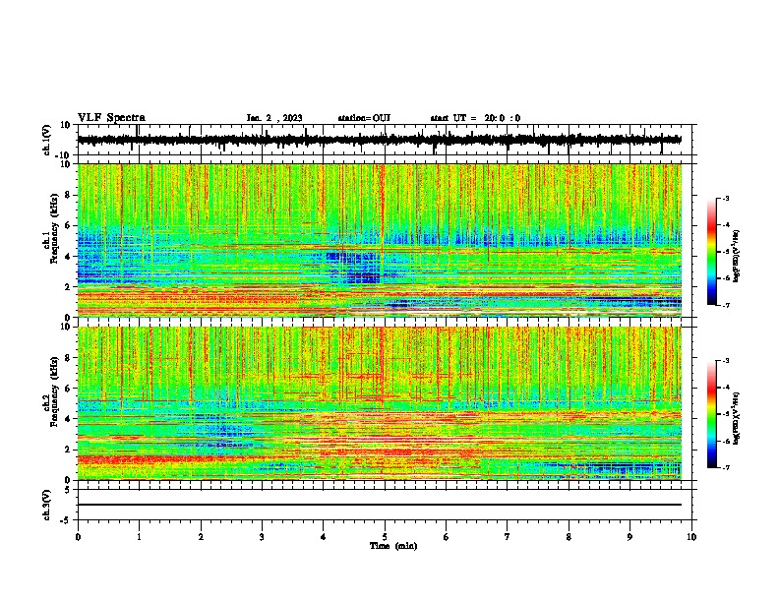
Task: Click the "station=OUI" header label
Action: tap(364, 118)
